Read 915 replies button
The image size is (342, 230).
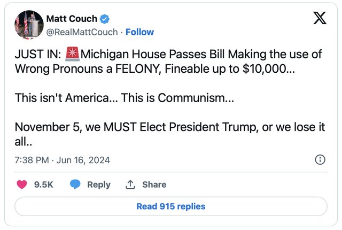(x=171, y=206)
